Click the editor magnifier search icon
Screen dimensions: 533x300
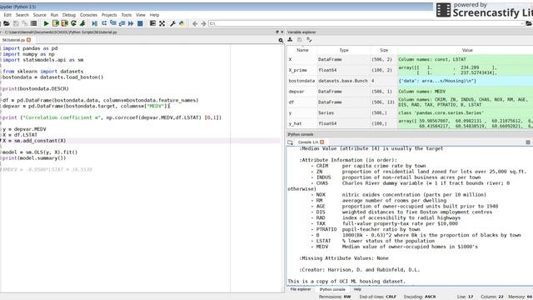click(281, 40)
